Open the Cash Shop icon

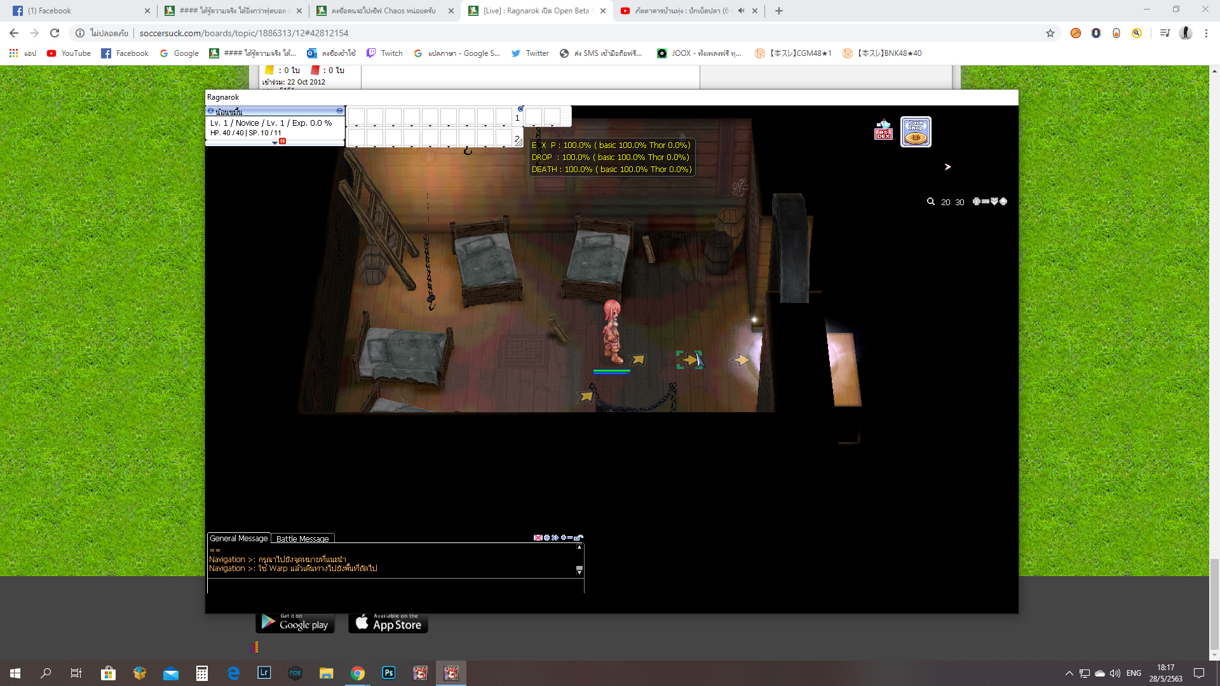coord(916,131)
